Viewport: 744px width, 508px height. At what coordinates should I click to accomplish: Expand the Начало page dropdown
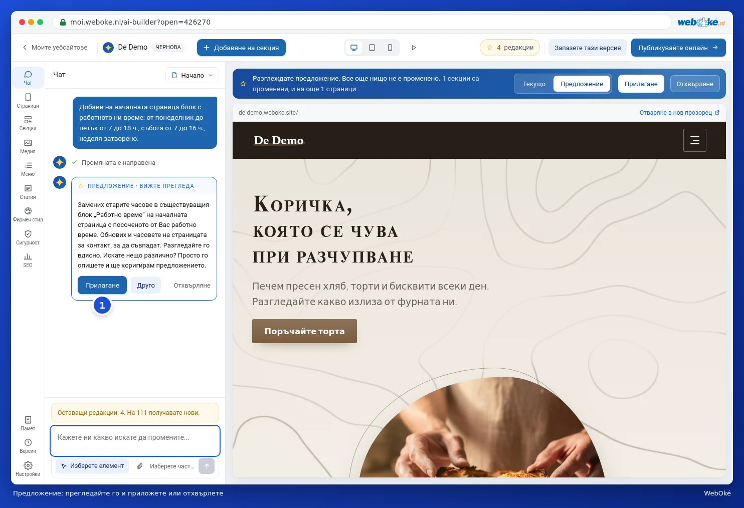192,75
